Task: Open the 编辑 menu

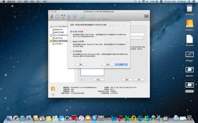Action: 26,2
